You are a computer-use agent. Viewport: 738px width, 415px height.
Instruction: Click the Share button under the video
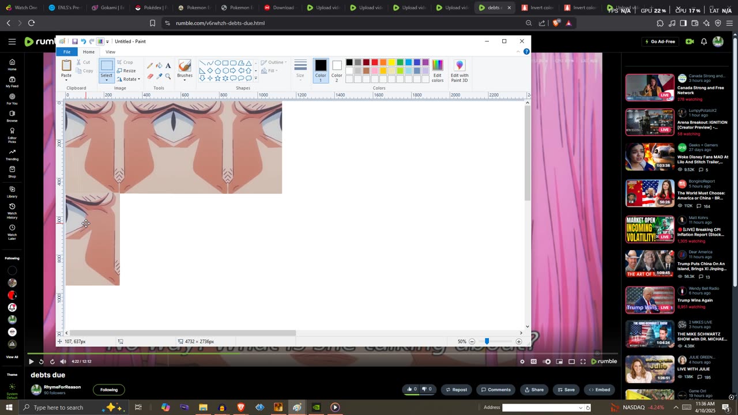[x=534, y=390]
